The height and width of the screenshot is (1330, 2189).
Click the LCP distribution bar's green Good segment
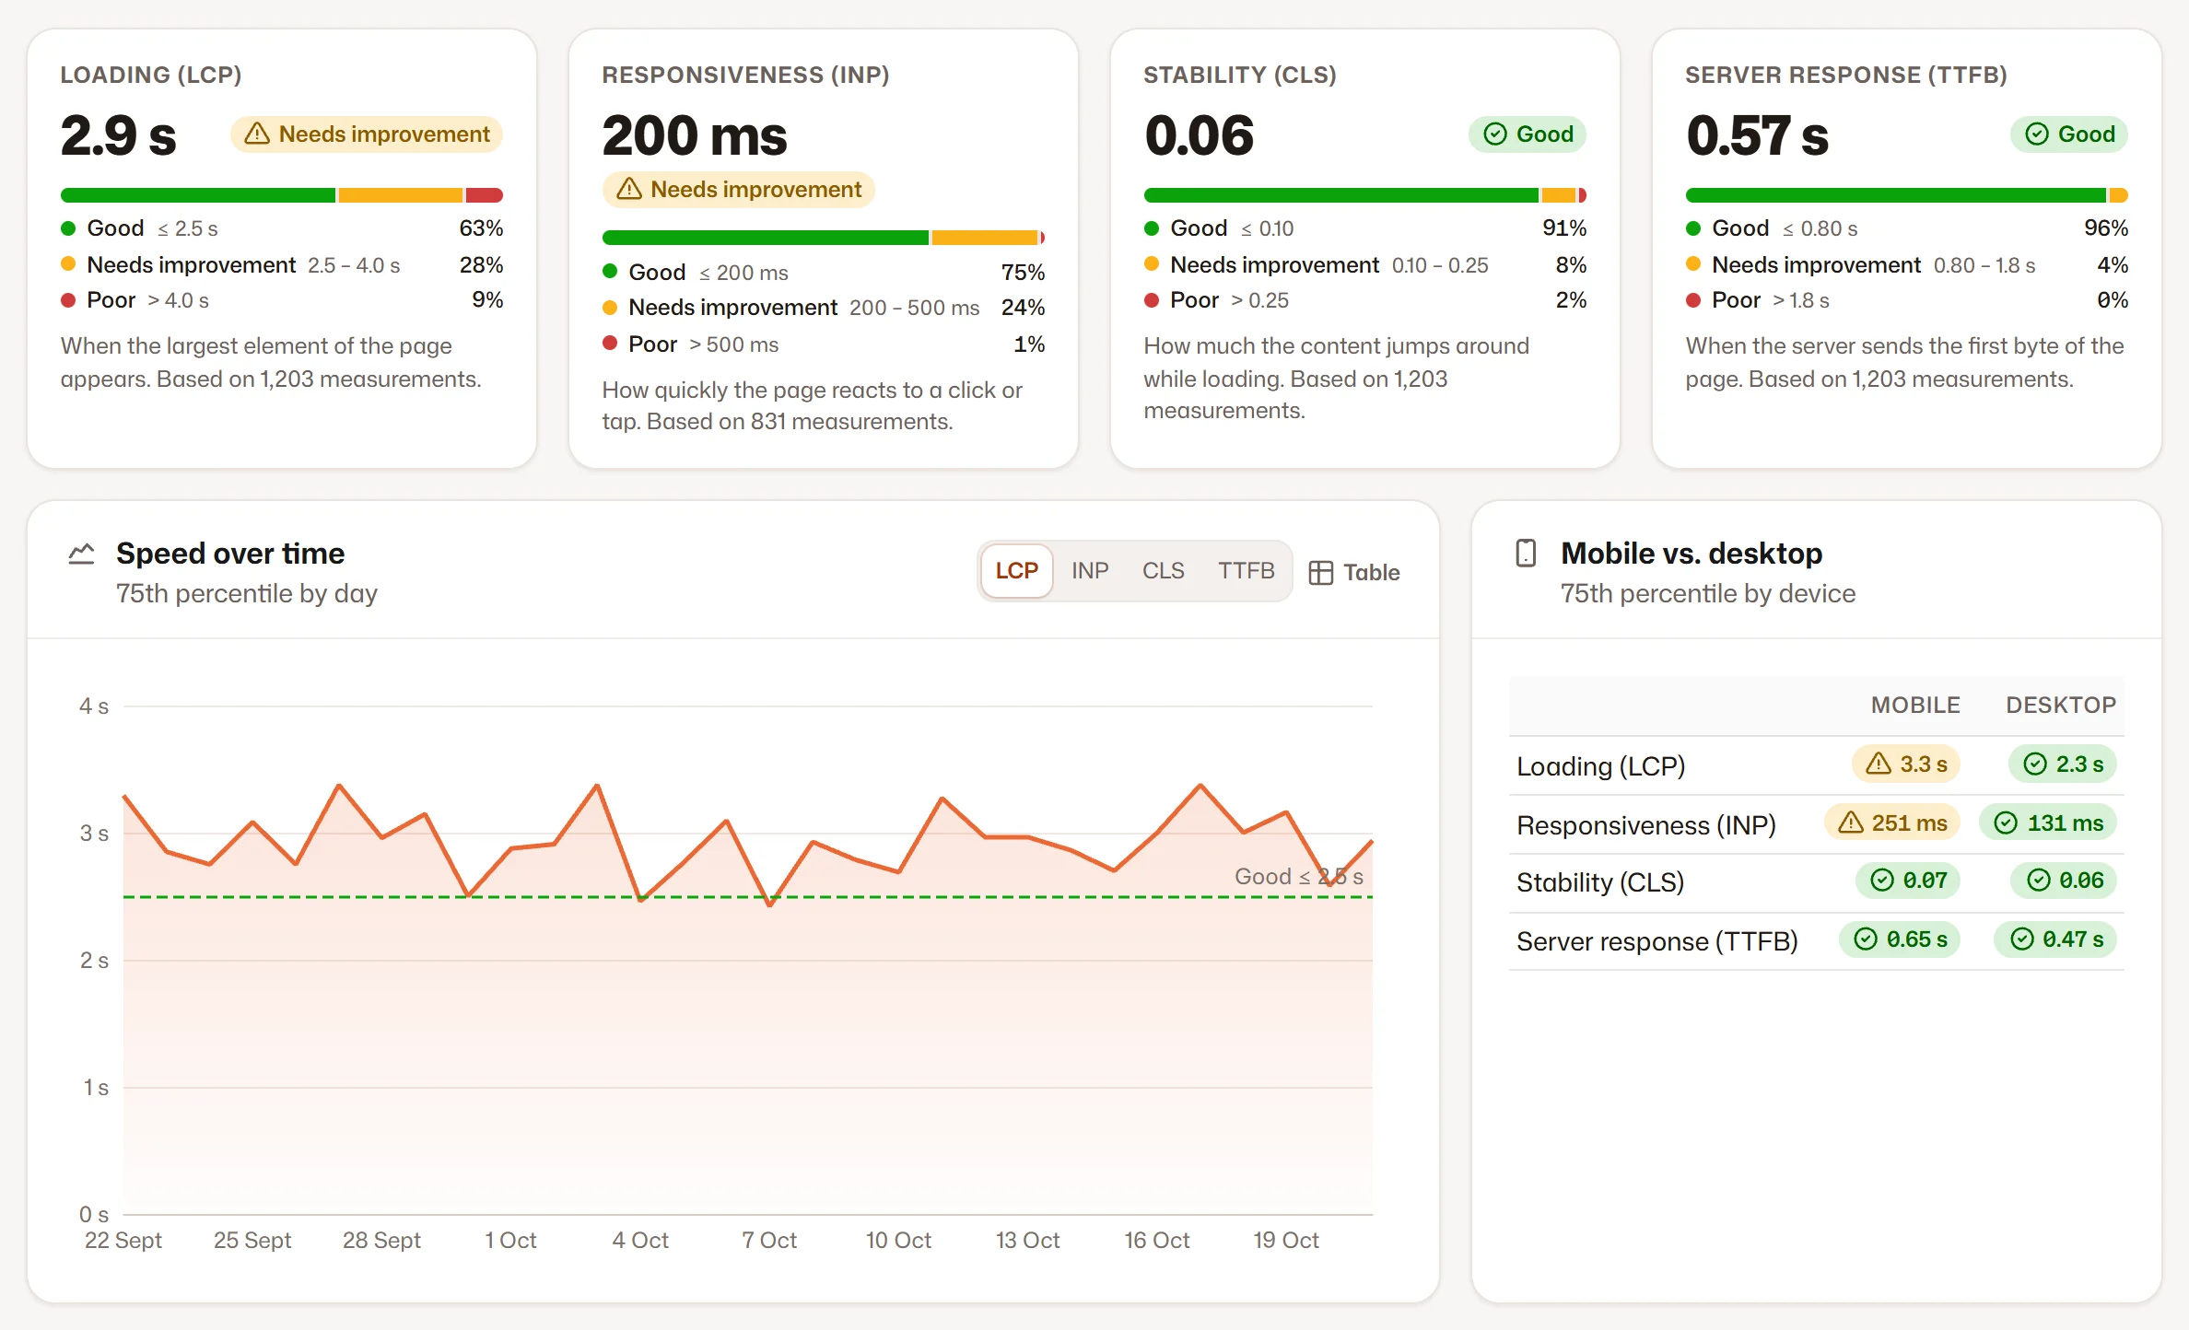click(x=198, y=195)
